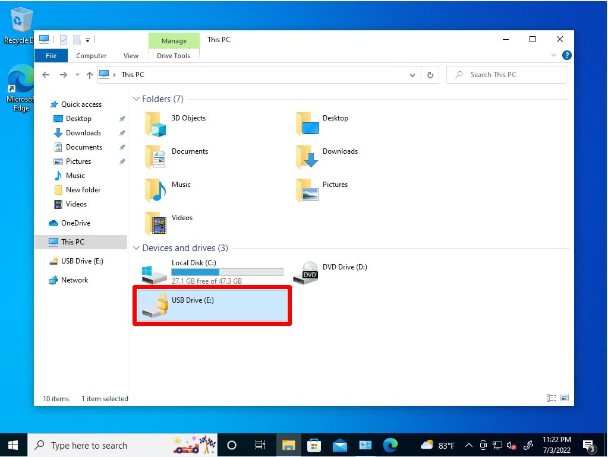
Task: Open the 3D Objects folder icon
Action: [156, 124]
